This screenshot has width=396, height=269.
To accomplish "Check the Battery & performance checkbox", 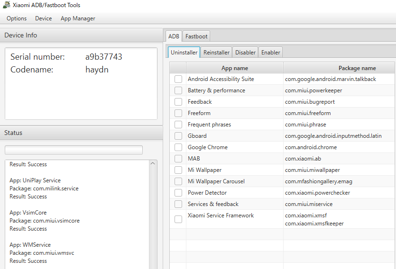I will point(178,90).
